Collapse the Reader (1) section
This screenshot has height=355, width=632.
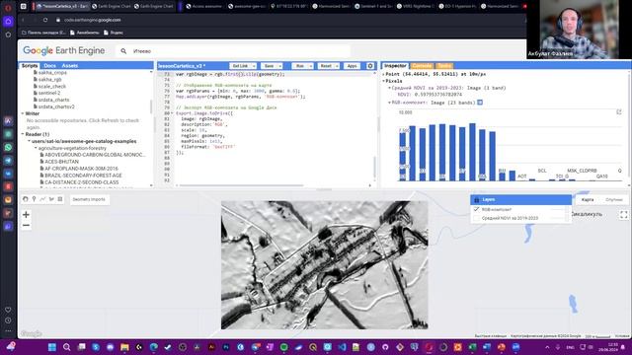(x=23, y=134)
